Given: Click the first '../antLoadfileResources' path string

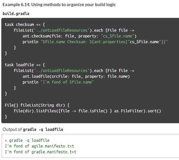Looking at the screenshot, I should (x=62, y=30).
